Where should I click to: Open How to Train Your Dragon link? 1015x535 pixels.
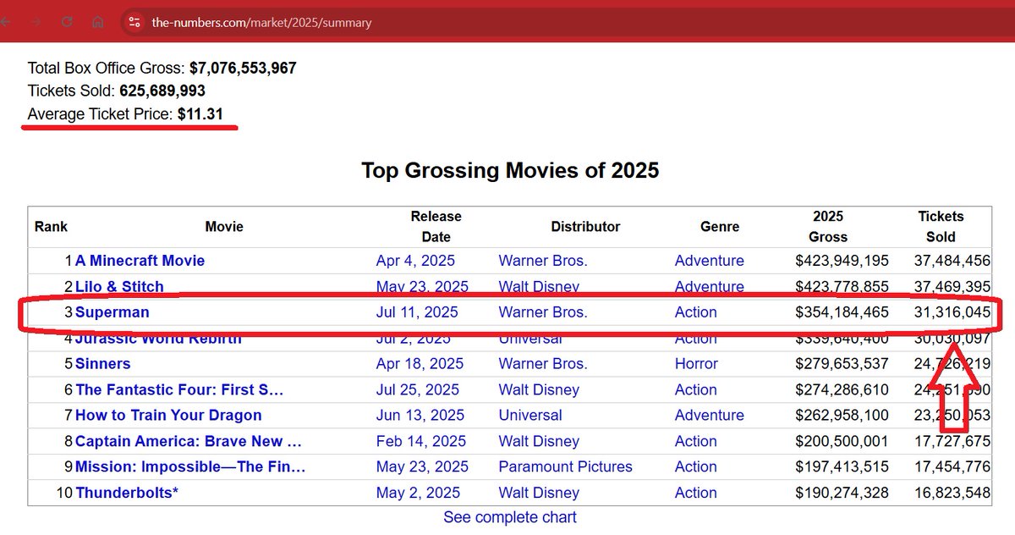(168, 416)
